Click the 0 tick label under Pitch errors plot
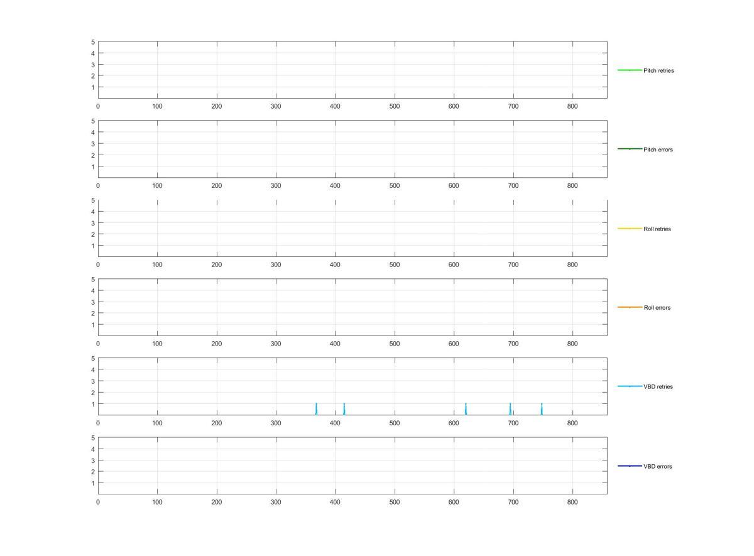Viewport: 754px width, 556px height. pyautogui.click(x=98, y=185)
